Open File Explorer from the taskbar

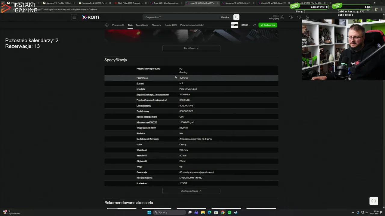tap(203, 212)
